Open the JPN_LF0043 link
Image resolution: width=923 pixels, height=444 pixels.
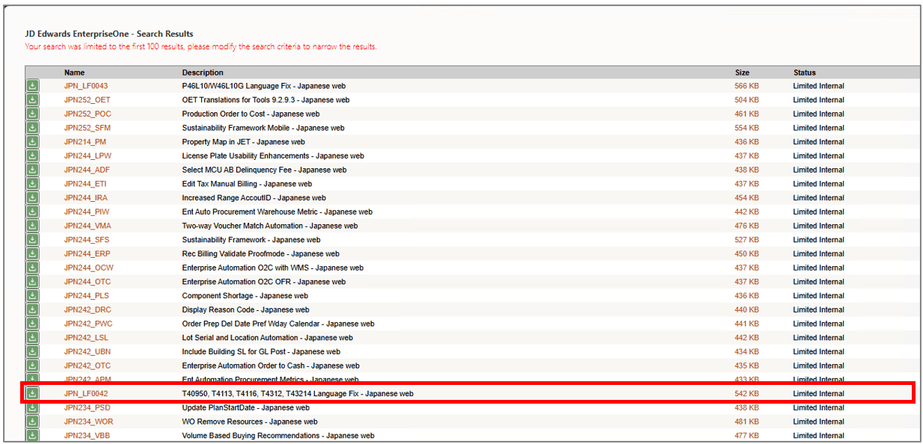(x=86, y=86)
